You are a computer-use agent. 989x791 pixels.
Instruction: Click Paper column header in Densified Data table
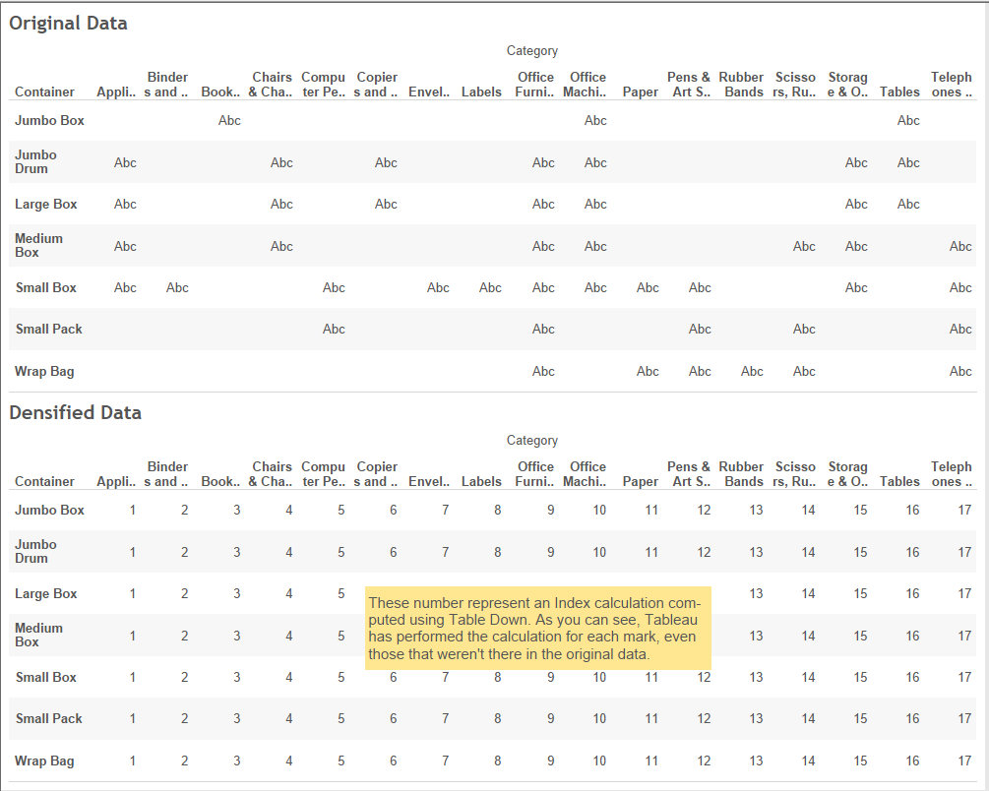coord(641,481)
